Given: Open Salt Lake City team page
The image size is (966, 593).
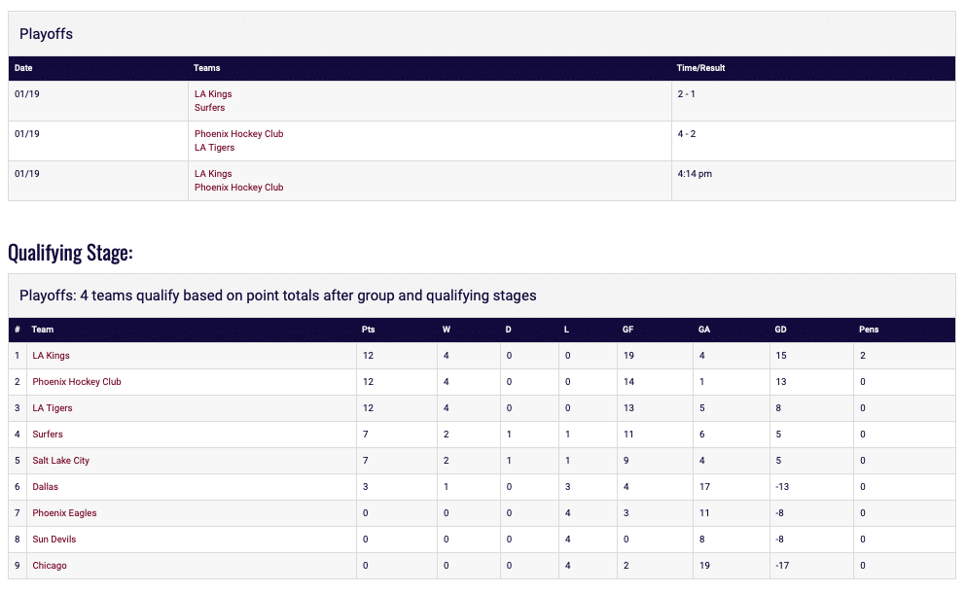Looking at the screenshot, I should pos(60,461).
